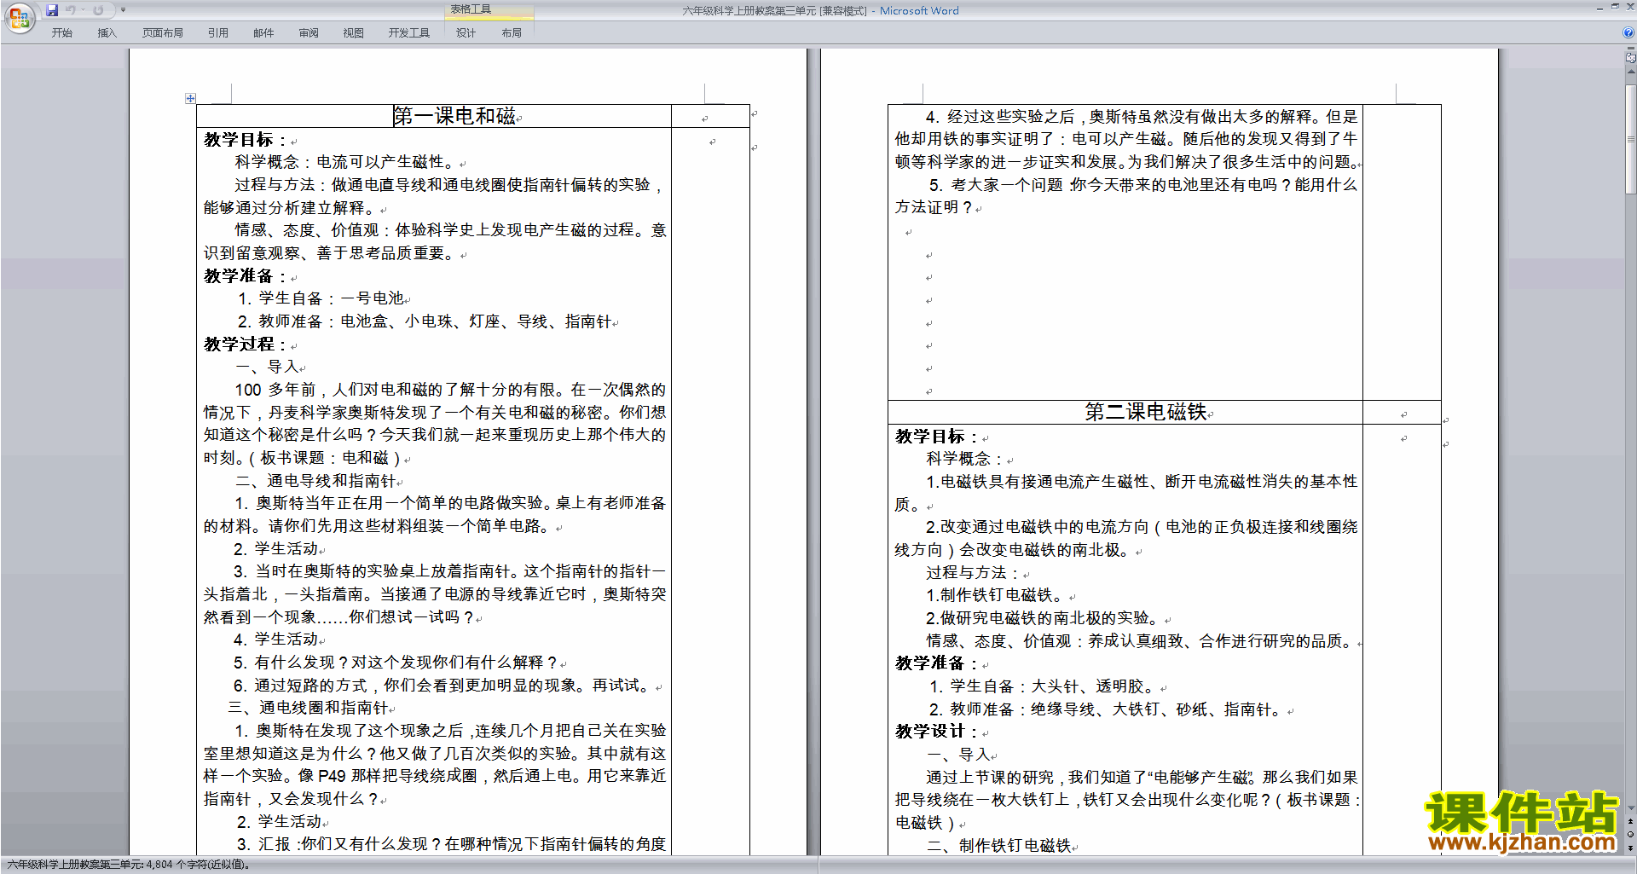Image resolution: width=1637 pixels, height=874 pixels.
Task: Open the table tools 设计 tab
Action: click(466, 32)
